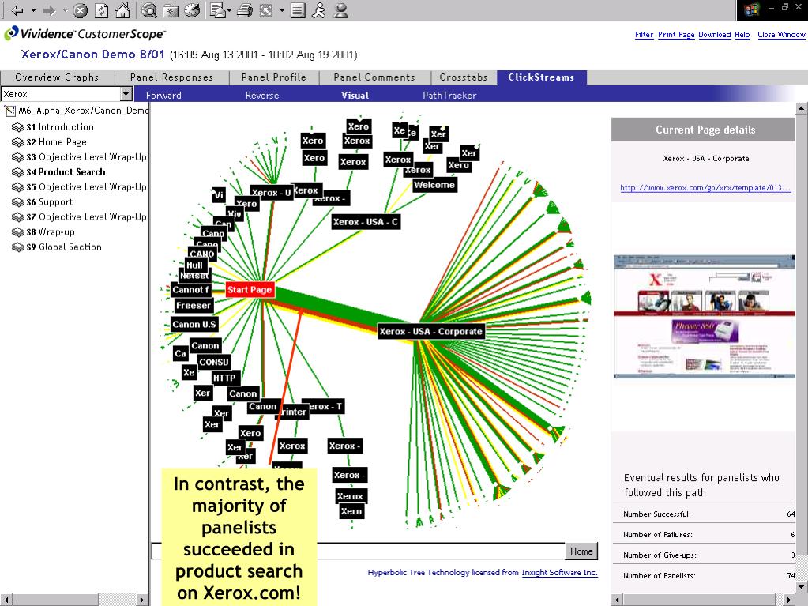This screenshot has height=606, width=808.
Task: Click the right scrollbar down arrow
Action: [802, 586]
